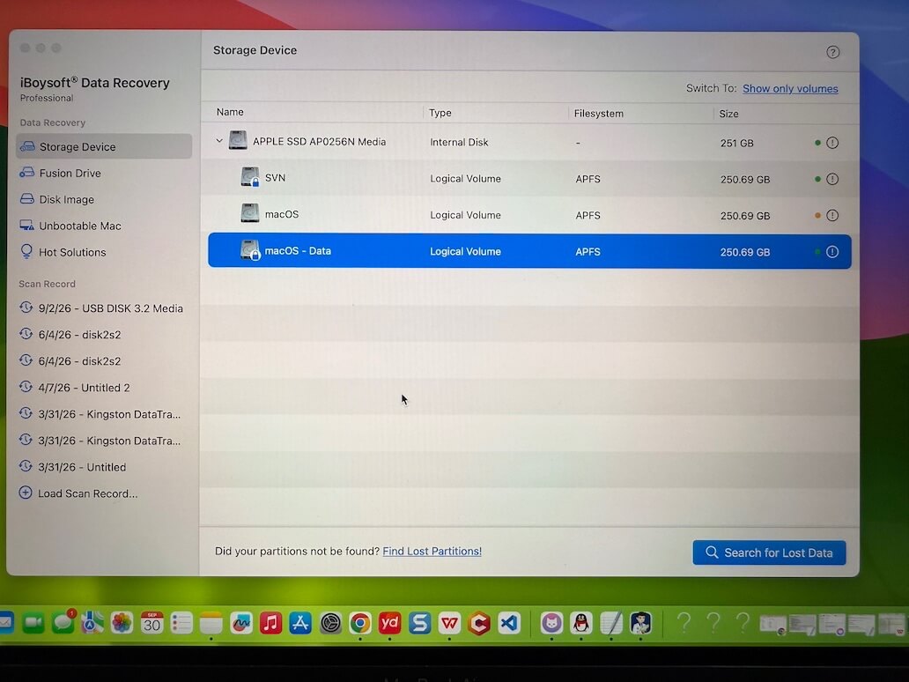Sort by the Filesystem column header
Screen dimensions: 909x682
coord(599,113)
